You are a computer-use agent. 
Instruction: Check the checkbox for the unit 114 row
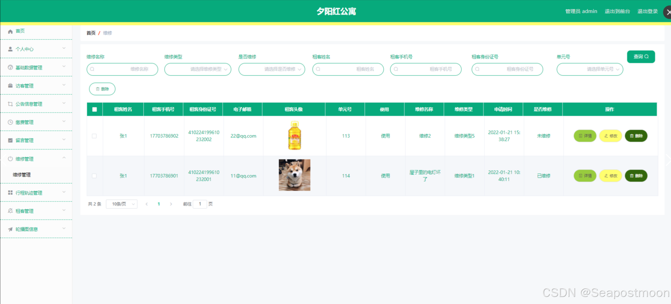coord(95,176)
